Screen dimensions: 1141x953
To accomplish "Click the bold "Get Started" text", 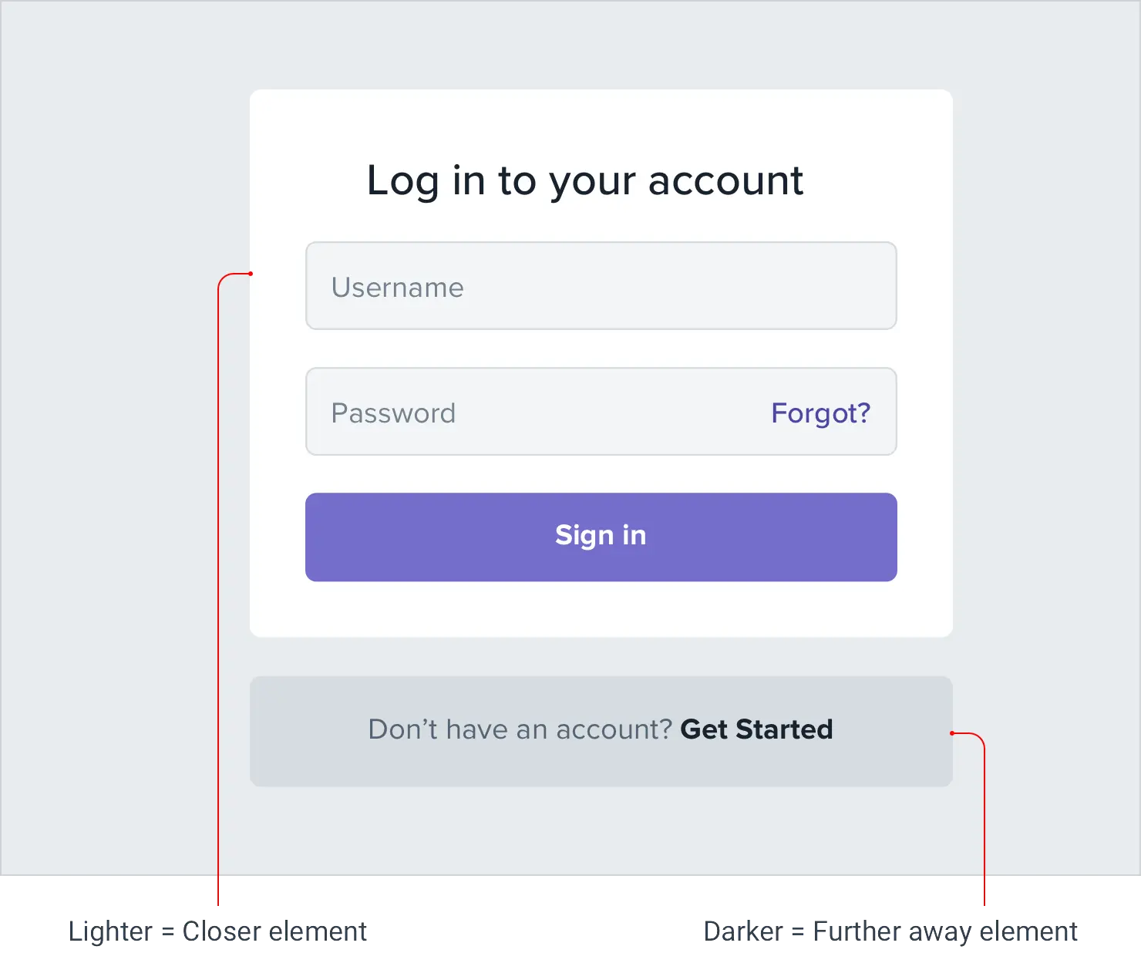I will pyautogui.click(x=756, y=729).
